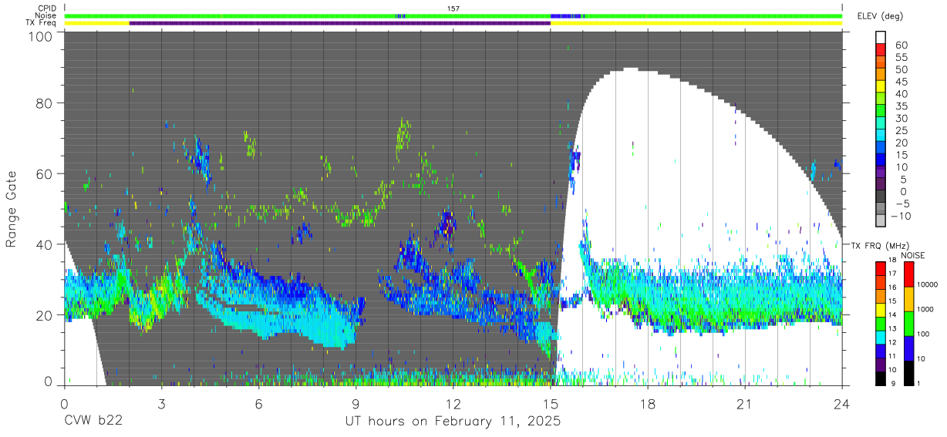Pick the red top segment of the NOISE colorbar
This screenshot has width=947, height=437.
[x=908, y=274]
